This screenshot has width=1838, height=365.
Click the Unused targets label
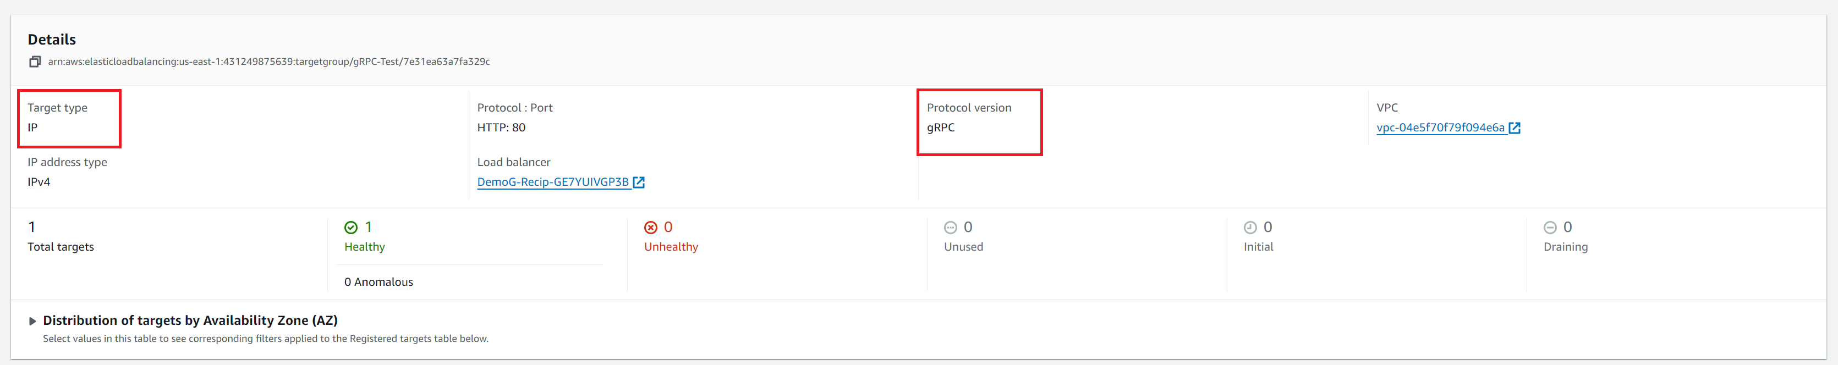pos(963,247)
